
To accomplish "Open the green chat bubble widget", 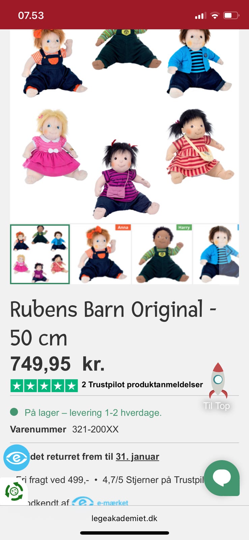I will point(222,478).
